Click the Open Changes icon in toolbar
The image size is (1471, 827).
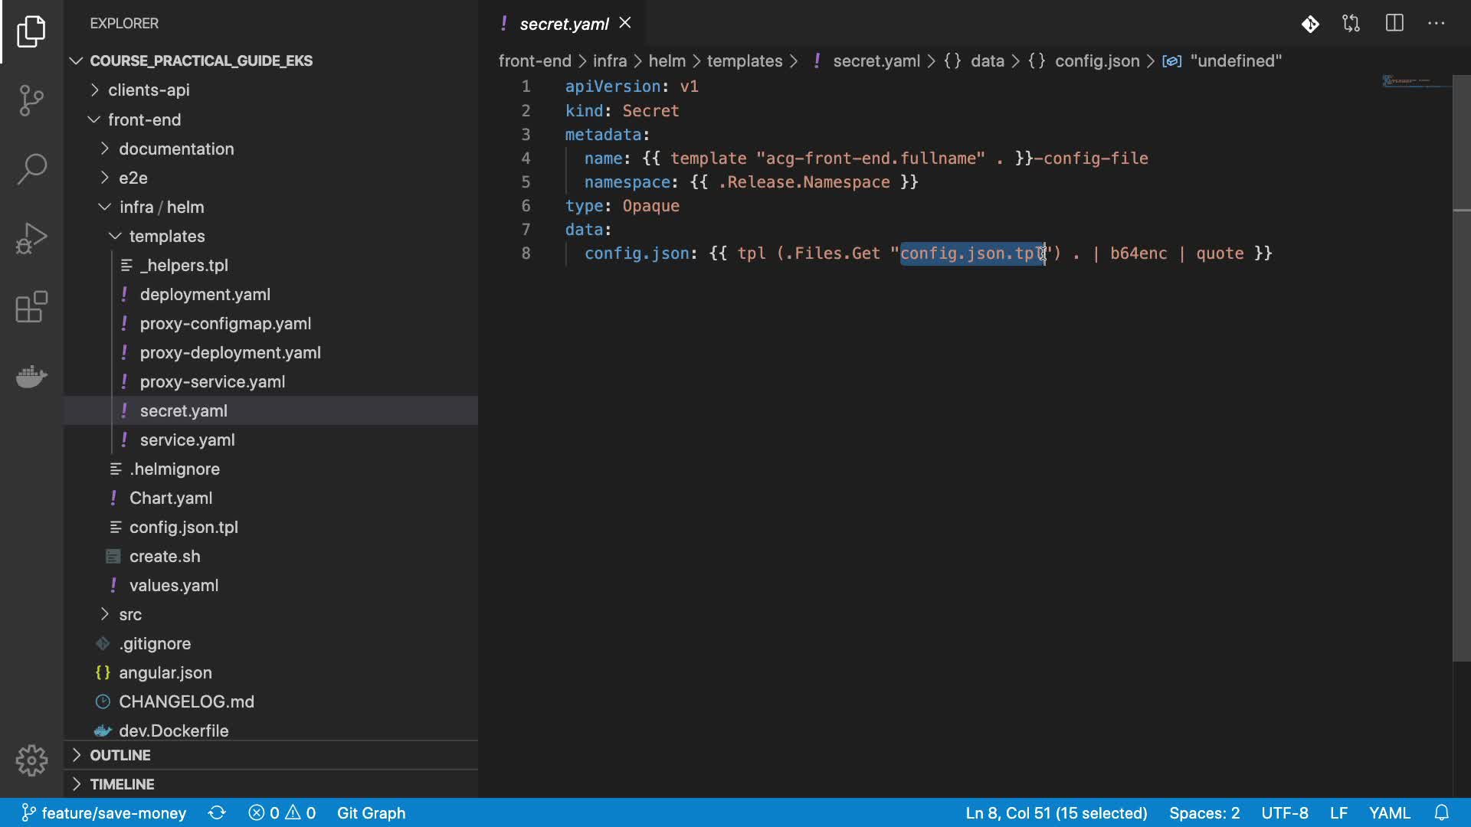1351,24
